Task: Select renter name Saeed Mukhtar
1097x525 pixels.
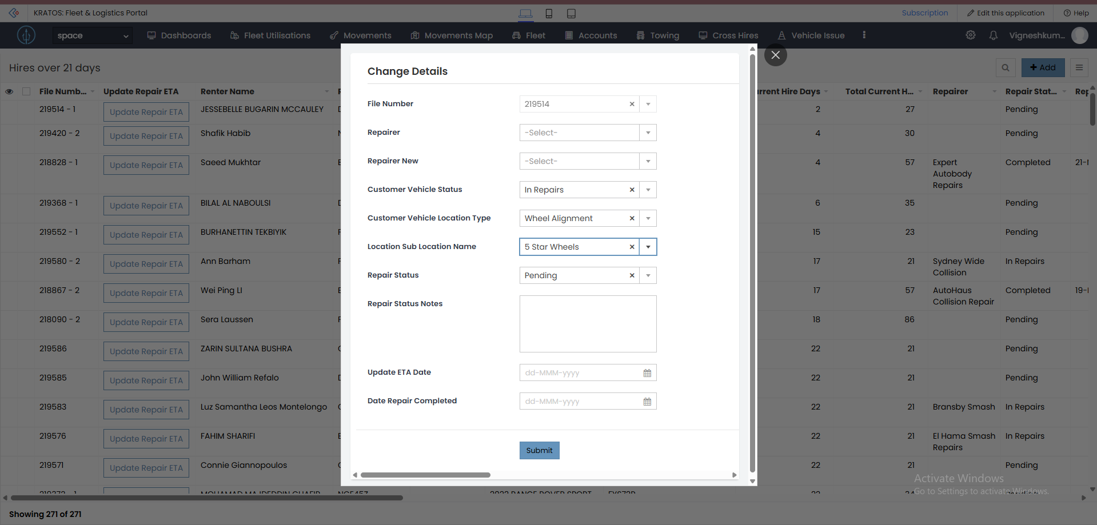Action: pyautogui.click(x=230, y=162)
